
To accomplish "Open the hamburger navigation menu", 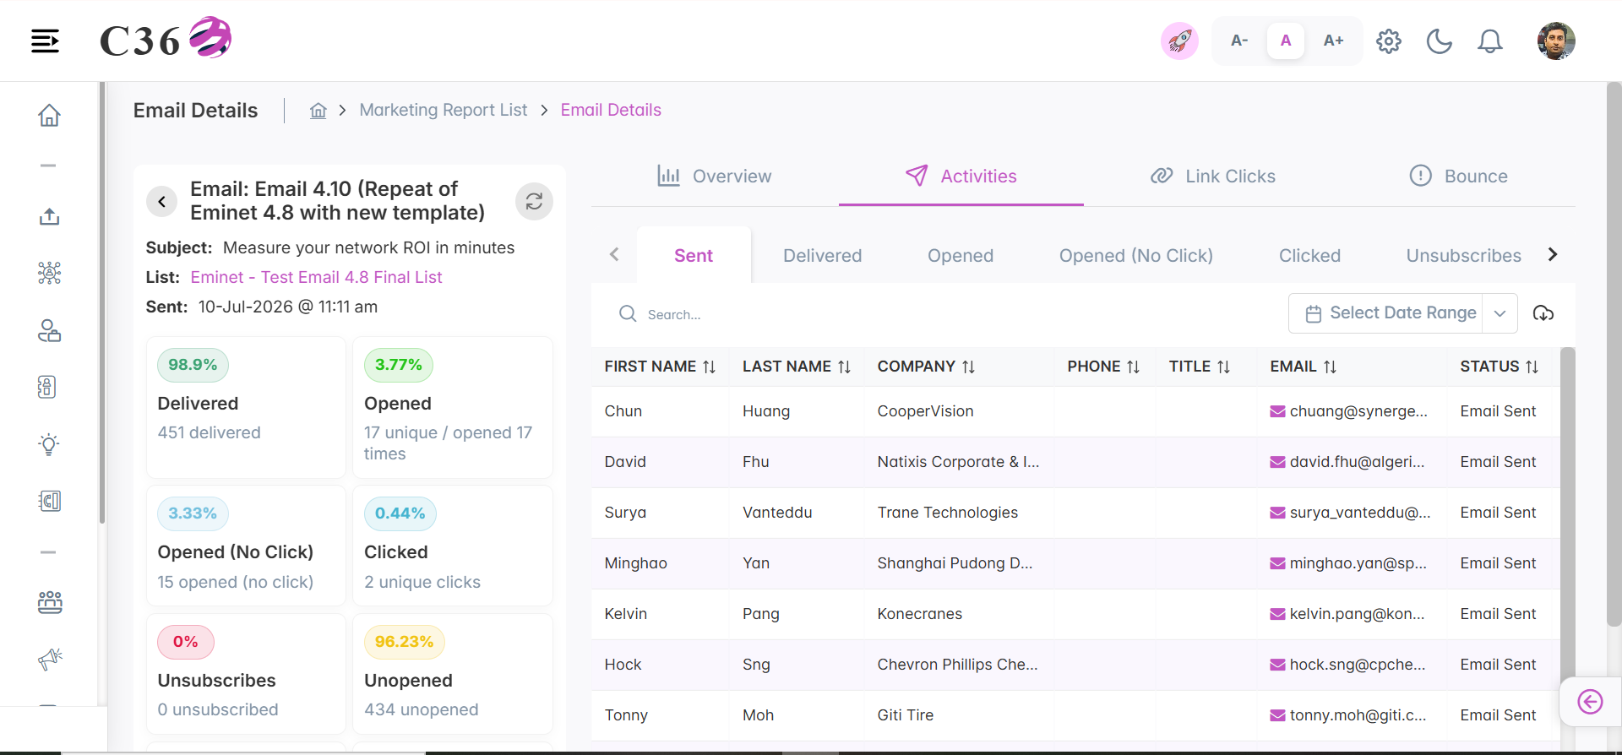I will click(45, 41).
